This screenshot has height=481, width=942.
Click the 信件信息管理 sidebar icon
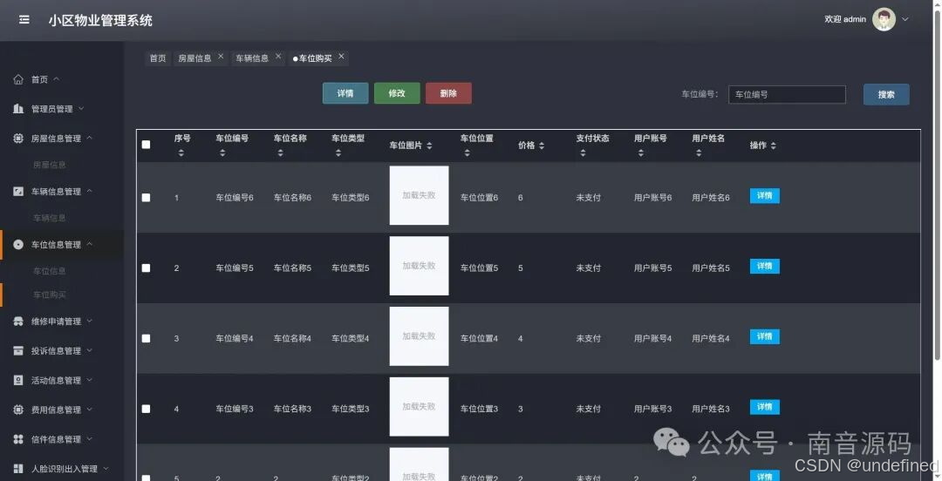click(18, 439)
